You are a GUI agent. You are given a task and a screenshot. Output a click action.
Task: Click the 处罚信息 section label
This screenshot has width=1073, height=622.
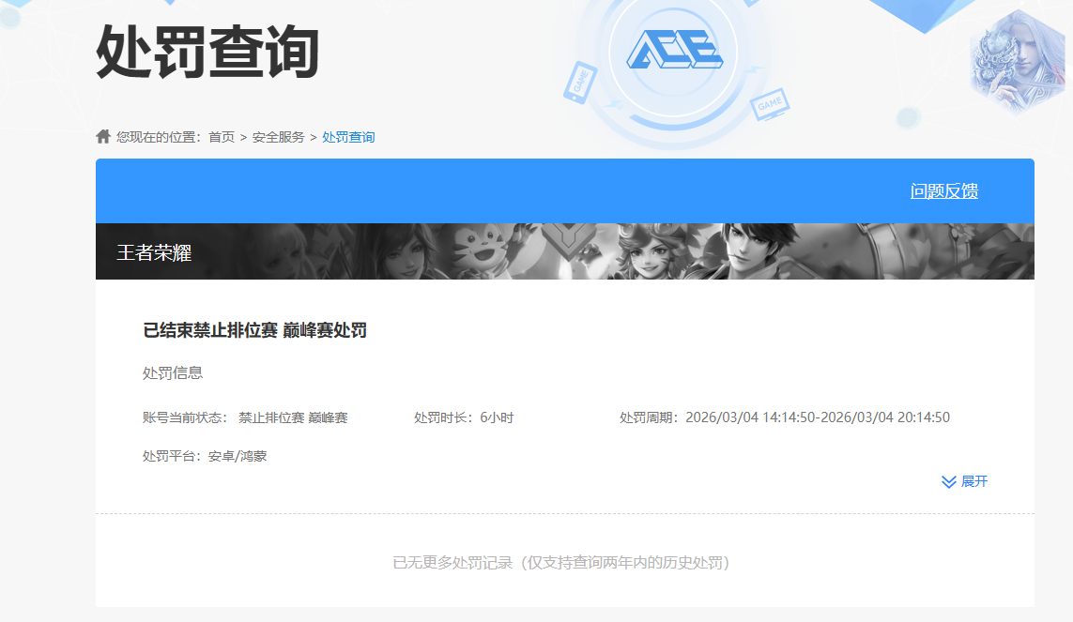[173, 372]
